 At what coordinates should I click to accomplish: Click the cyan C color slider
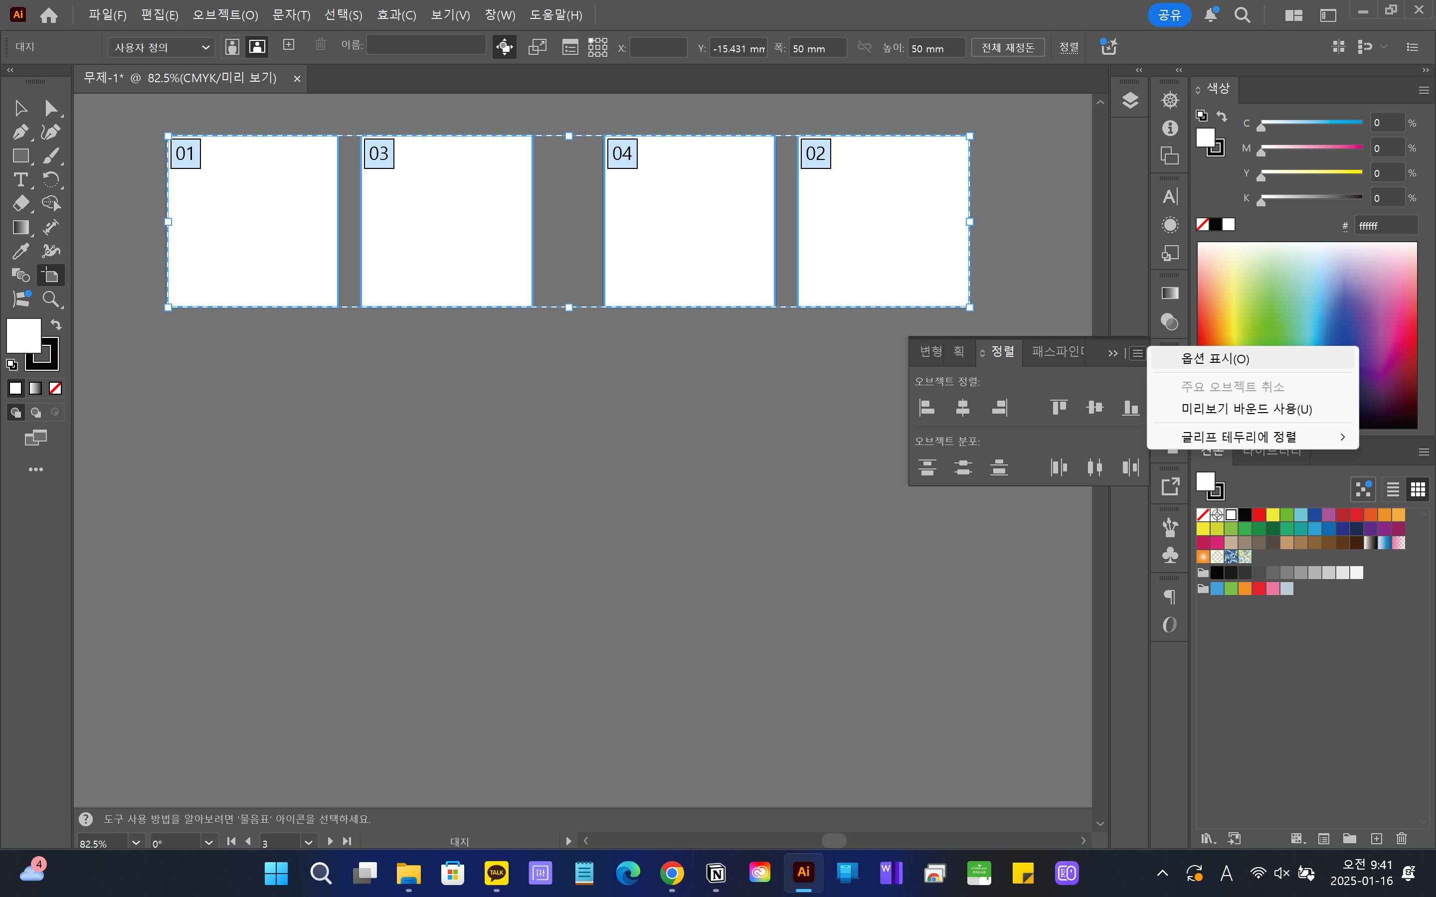tap(1311, 122)
